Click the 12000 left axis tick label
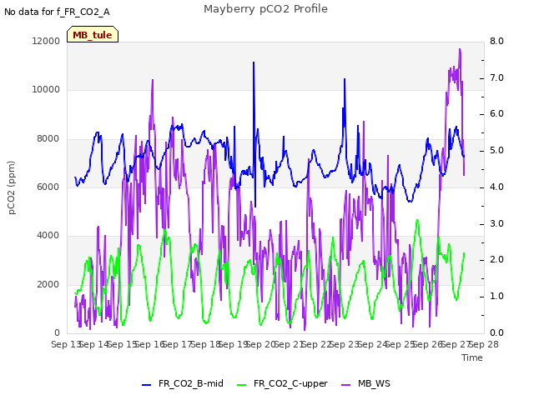This screenshot has width=534, height=400. [46, 41]
